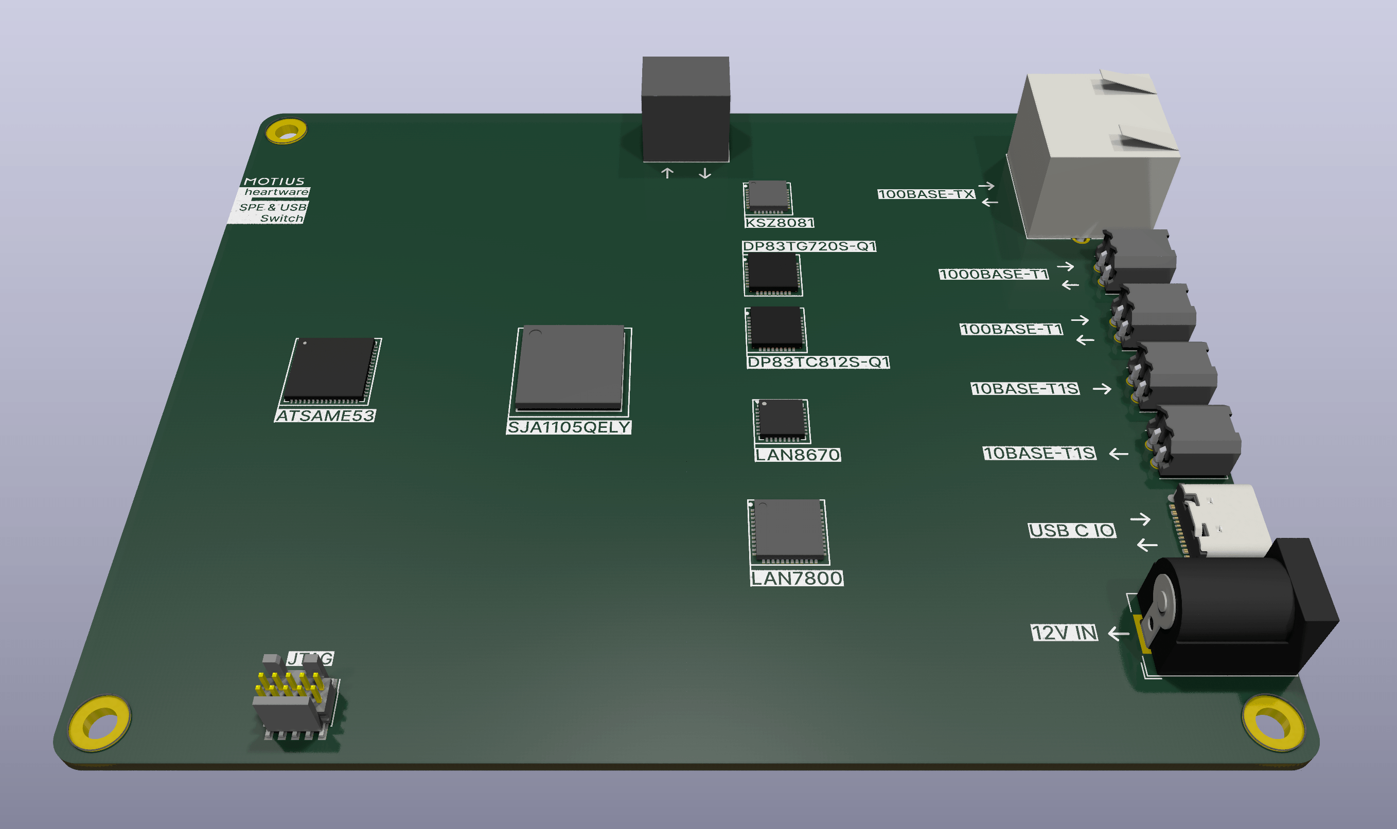
Task: Click the KSZ8081 PHY chip
Action: tap(768, 196)
